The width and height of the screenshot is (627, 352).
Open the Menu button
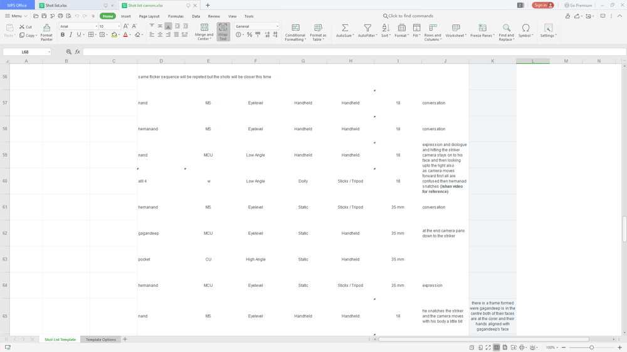point(16,16)
